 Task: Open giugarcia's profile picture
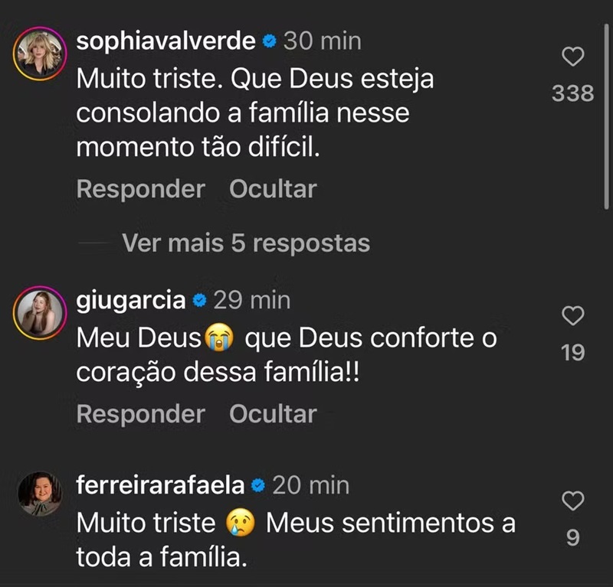[39, 312]
